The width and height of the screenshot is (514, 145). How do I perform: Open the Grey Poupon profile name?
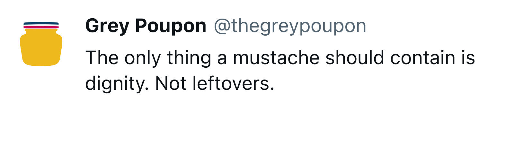[146, 26]
